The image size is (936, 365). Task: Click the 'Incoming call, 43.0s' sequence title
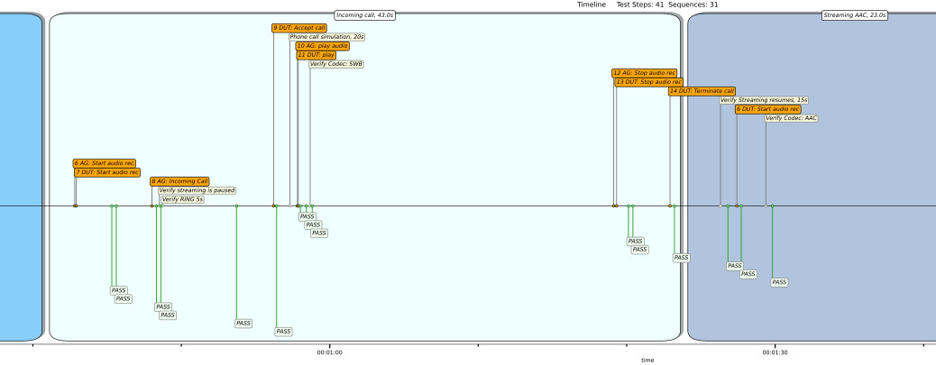point(365,15)
